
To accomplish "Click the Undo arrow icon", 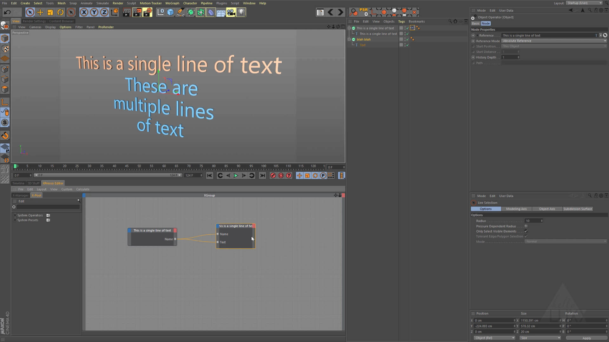I will (x=7, y=12).
